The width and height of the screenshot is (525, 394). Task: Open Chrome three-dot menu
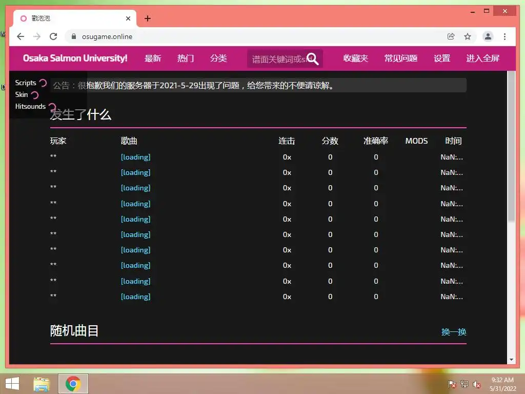click(x=504, y=36)
